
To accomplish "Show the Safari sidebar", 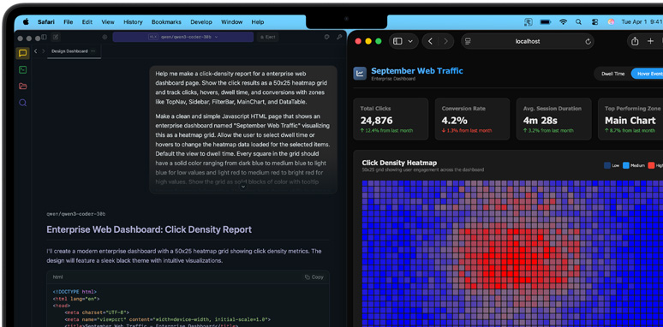I will click(x=397, y=41).
